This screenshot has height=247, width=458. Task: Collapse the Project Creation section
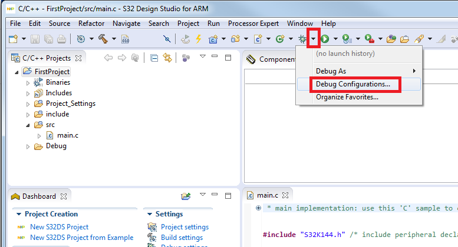(19, 214)
